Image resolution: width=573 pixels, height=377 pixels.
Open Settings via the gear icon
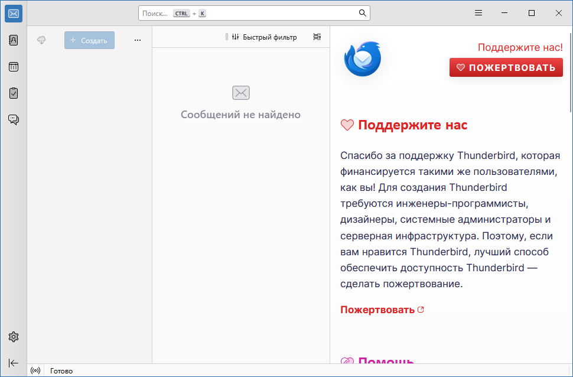[14, 337]
